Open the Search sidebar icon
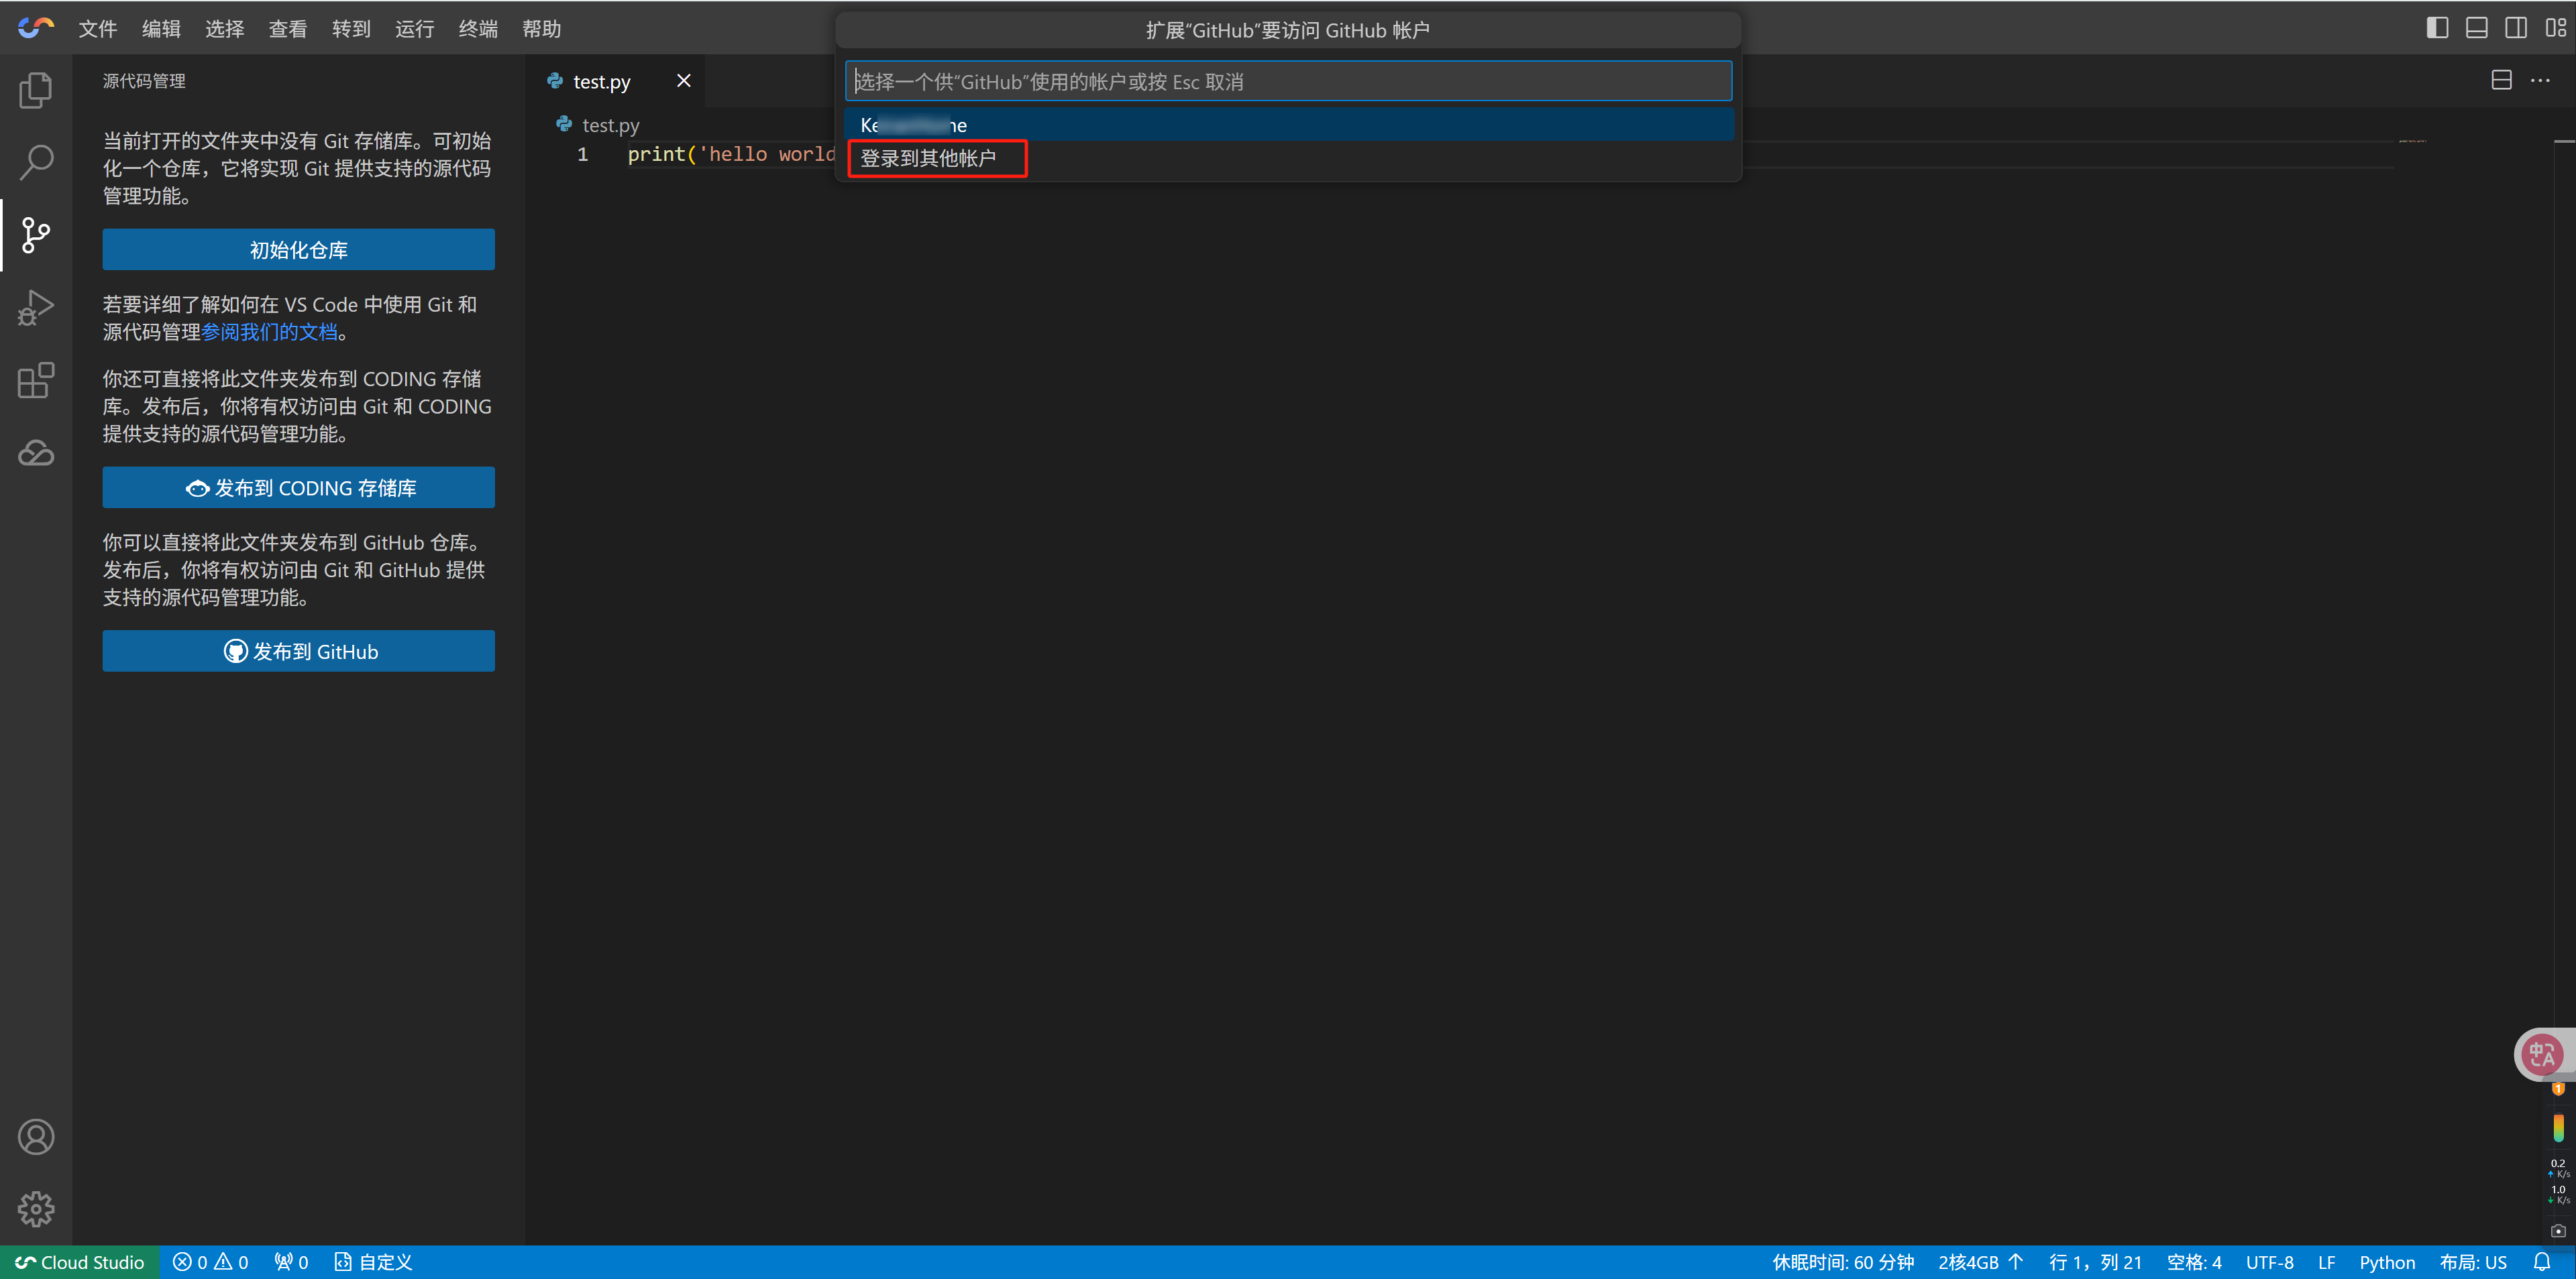Image resolution: width=2576 pixels, height=1279 pixels. pos(36,162)
